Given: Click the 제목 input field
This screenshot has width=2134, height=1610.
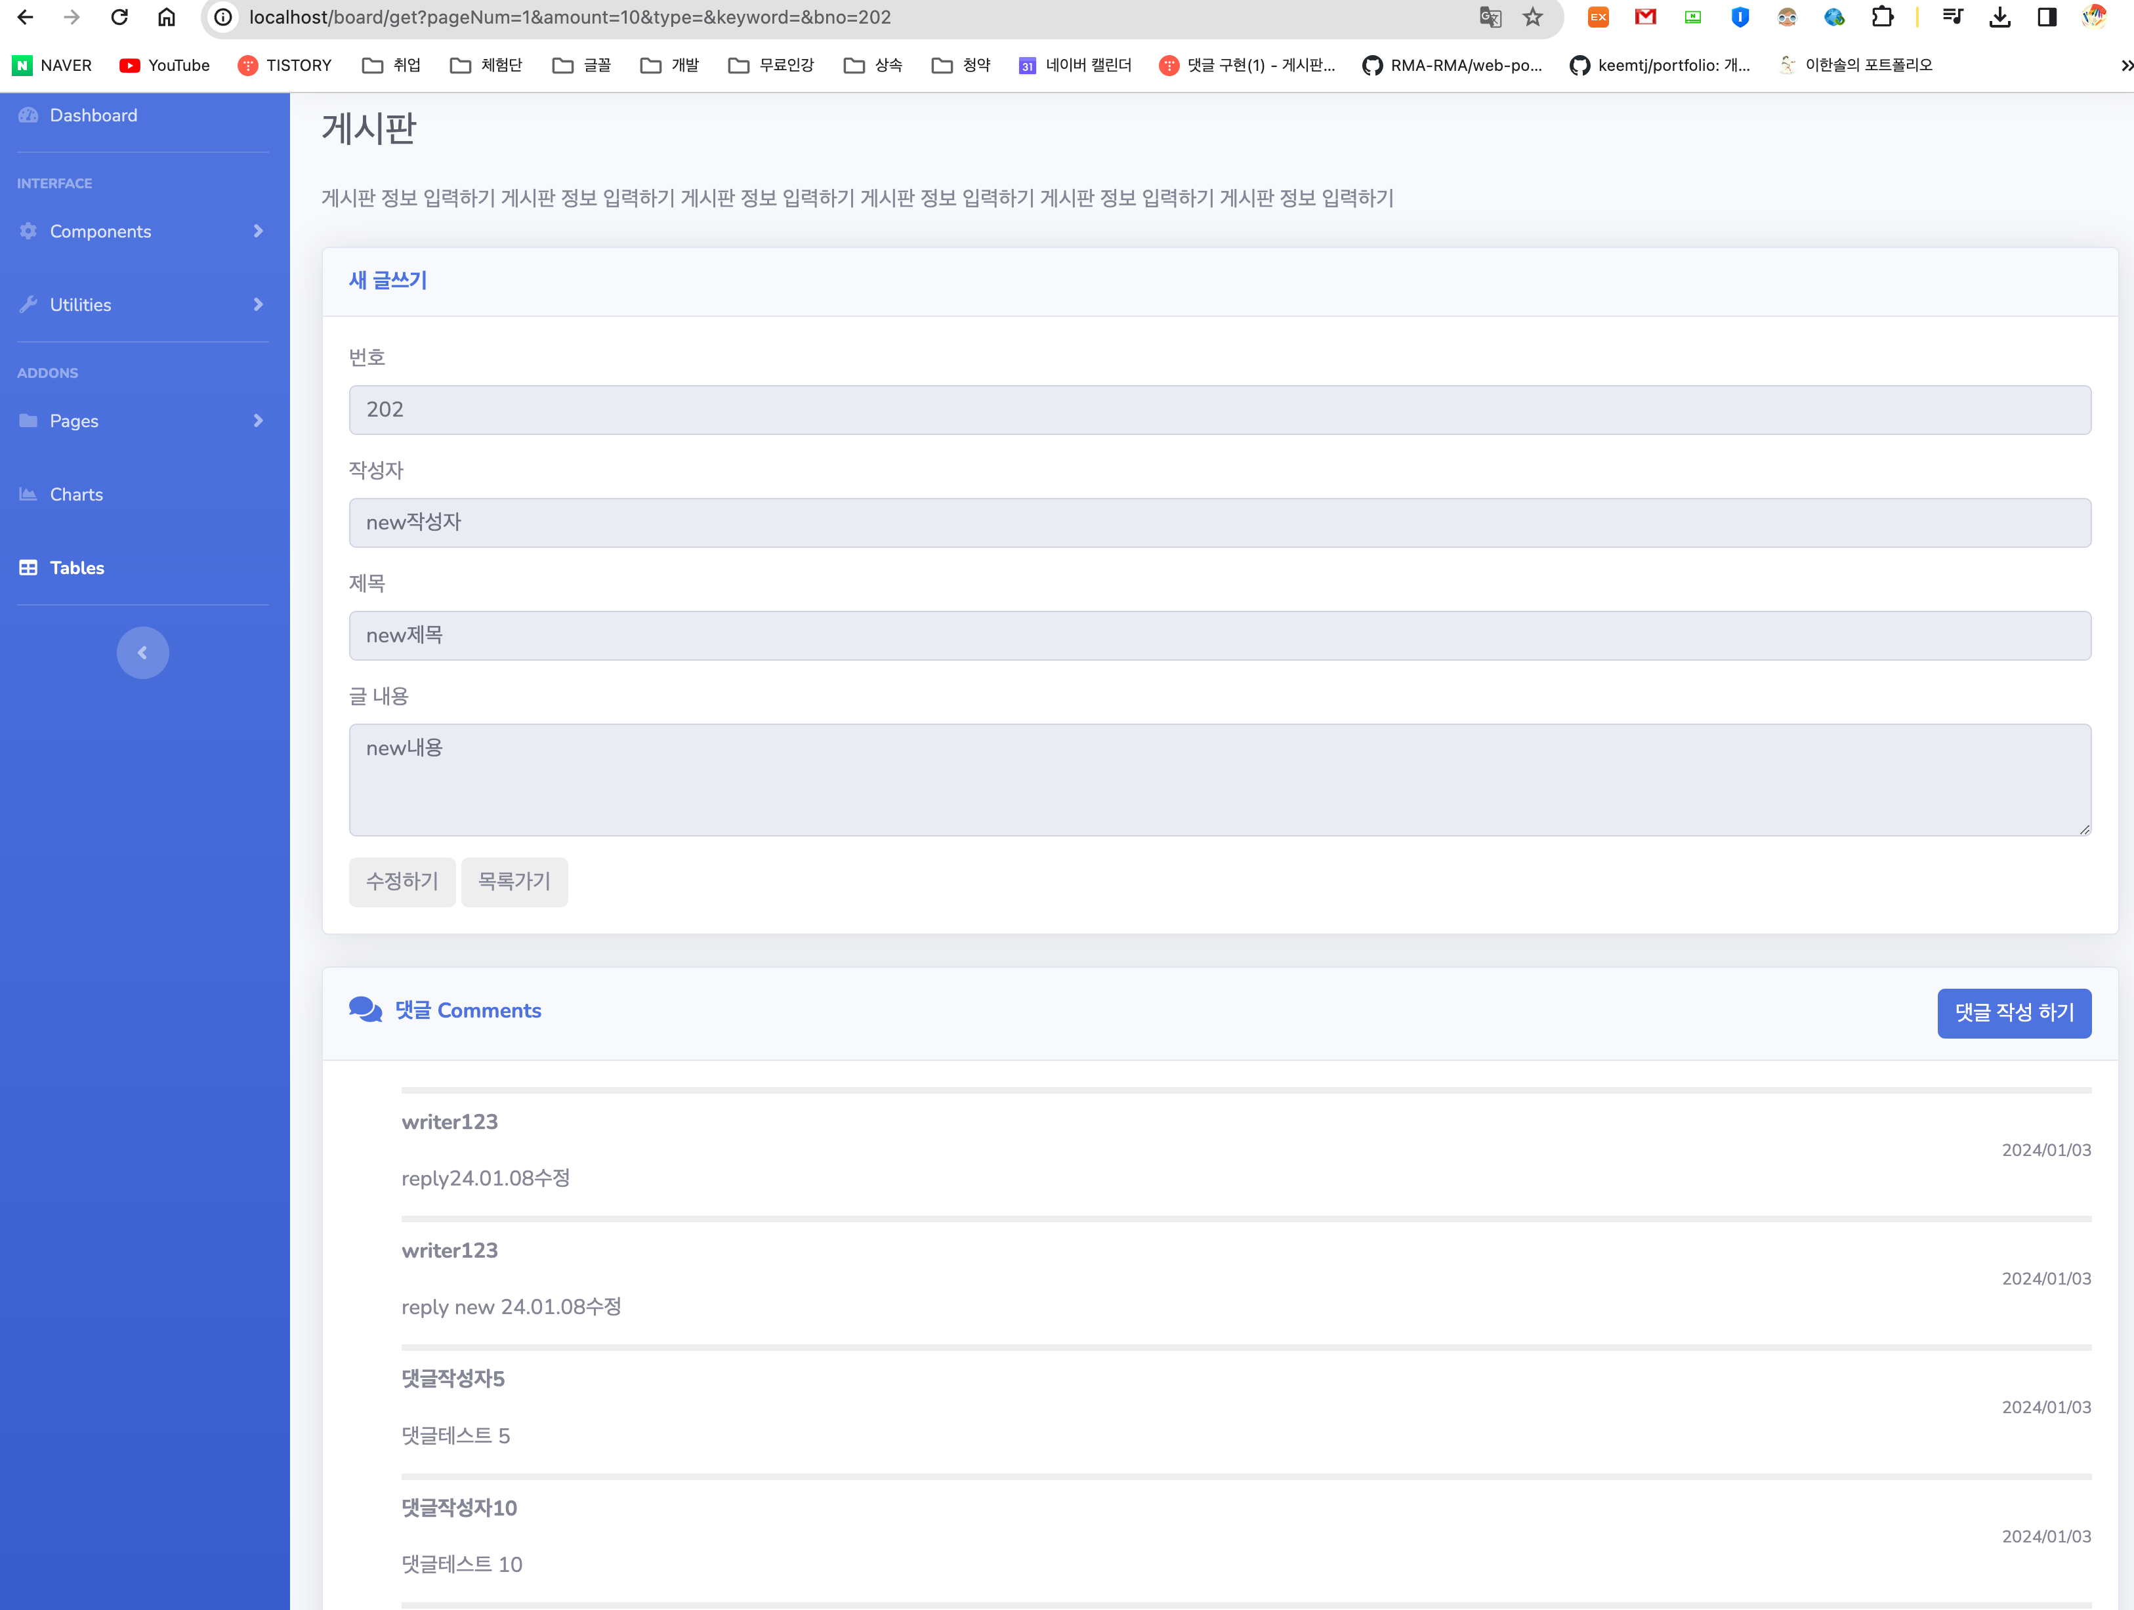Looking at the screenshot, I should coord(1219,636).
